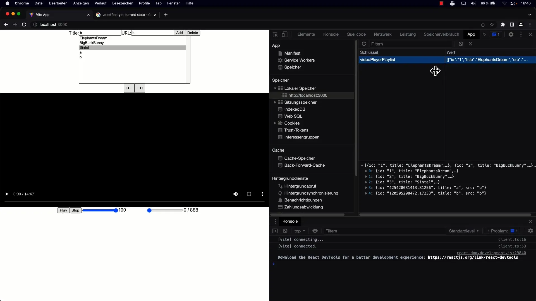Screen dimensions: 536x301
Task: Collapse the Lokaler Speicher tree node
Action: coord(275,88)
